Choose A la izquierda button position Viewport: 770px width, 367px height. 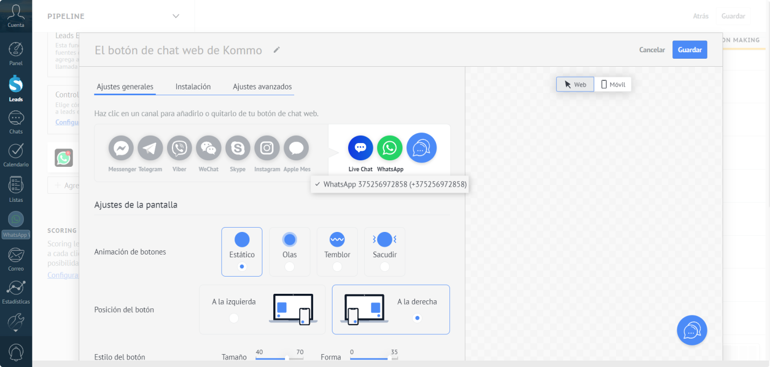tap(233, 318)
